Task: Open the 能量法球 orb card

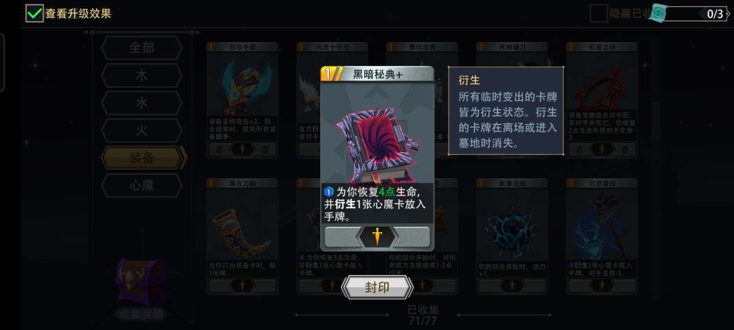Action: [x=512, y=236]
